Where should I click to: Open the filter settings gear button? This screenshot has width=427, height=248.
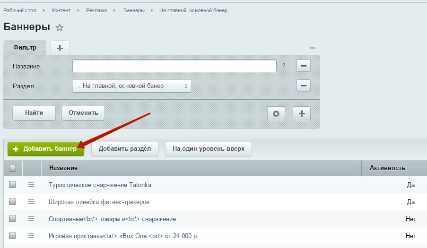coord(276,114)
